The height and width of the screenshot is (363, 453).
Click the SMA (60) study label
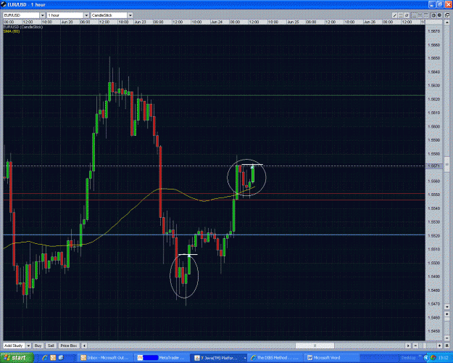(12, 31)
